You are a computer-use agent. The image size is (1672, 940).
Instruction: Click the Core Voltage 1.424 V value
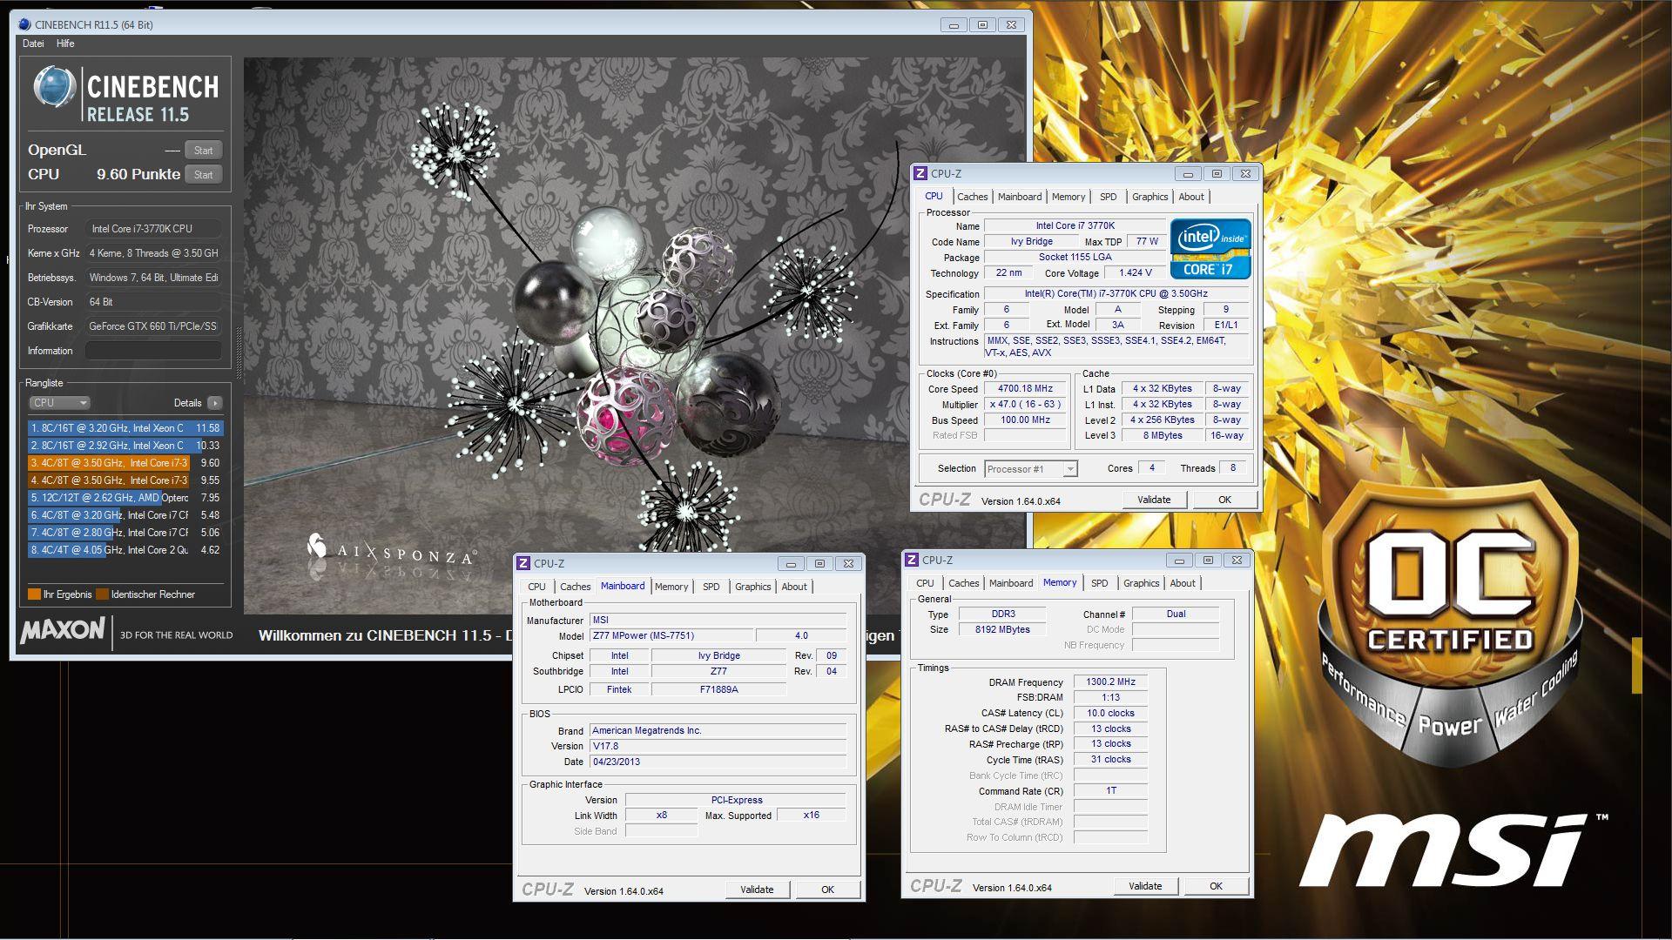[x=1135, y=272]
